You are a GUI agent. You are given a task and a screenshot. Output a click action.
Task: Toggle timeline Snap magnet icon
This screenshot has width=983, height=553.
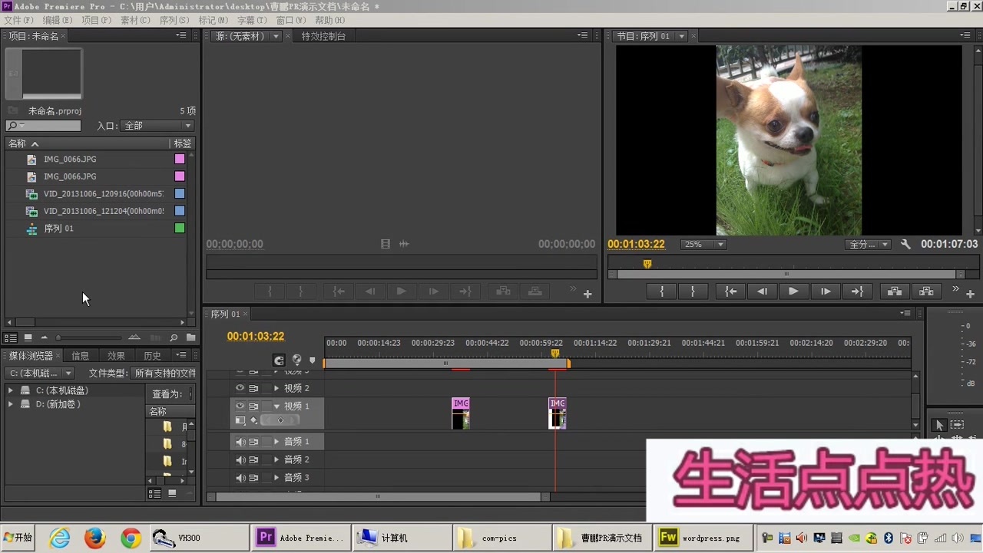click(279, 360)
